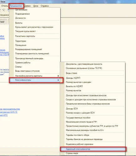Select Организации menu entry
Viewport: 136px width, 156px height.
21,10
